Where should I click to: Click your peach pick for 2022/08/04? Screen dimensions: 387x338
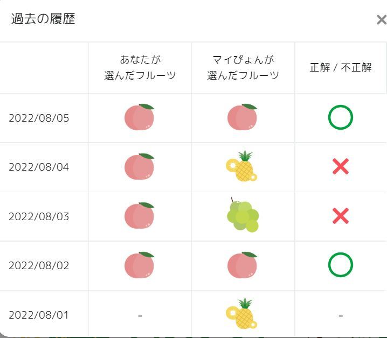pos(140,167)
